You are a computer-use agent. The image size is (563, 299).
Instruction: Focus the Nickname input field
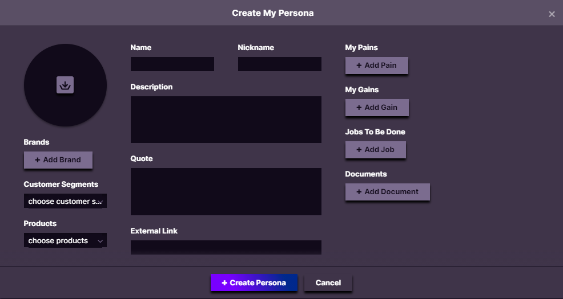[x=280, y=64]
